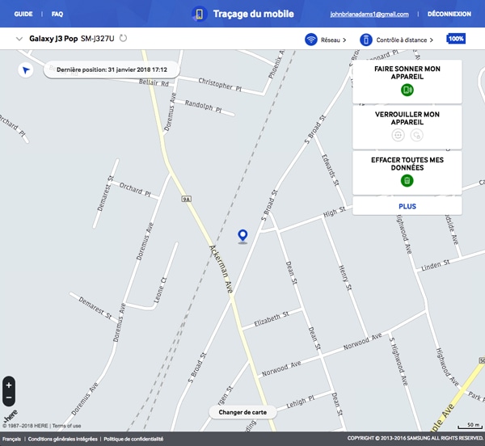Open the FAIRE SONNER MON APPAREIL card
The height and width of the screenshot is (446, 485).
407,82
